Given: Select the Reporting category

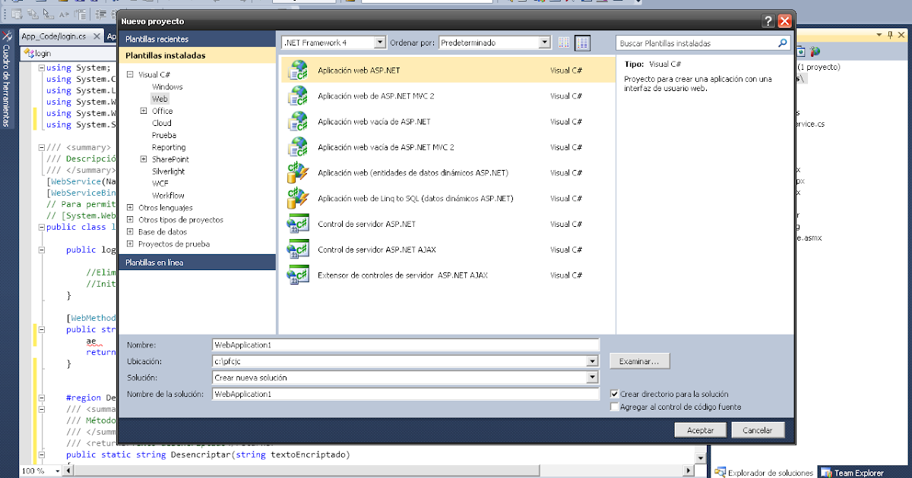Looking at the screenshot, I should point(169,147).
